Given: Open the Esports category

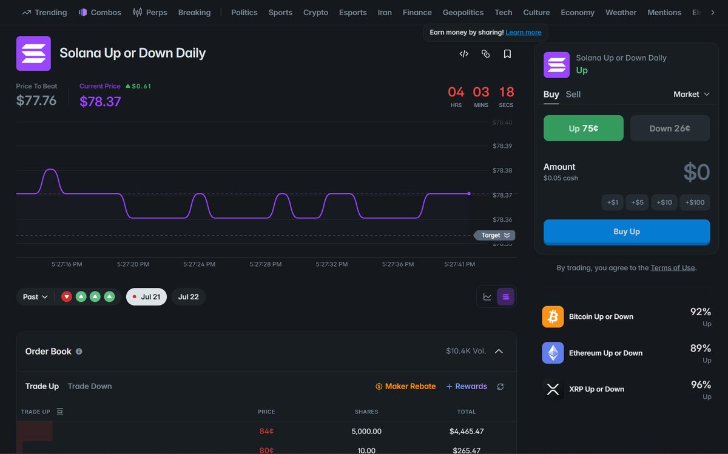Looking at the screenshot, I should point(353,12).
